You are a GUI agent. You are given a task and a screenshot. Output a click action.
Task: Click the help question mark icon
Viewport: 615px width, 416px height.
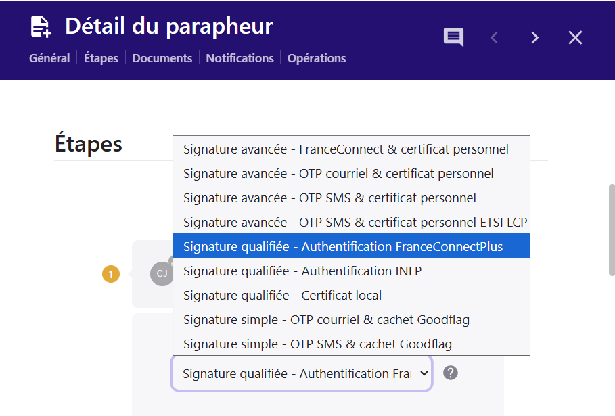tap(450, 373)
